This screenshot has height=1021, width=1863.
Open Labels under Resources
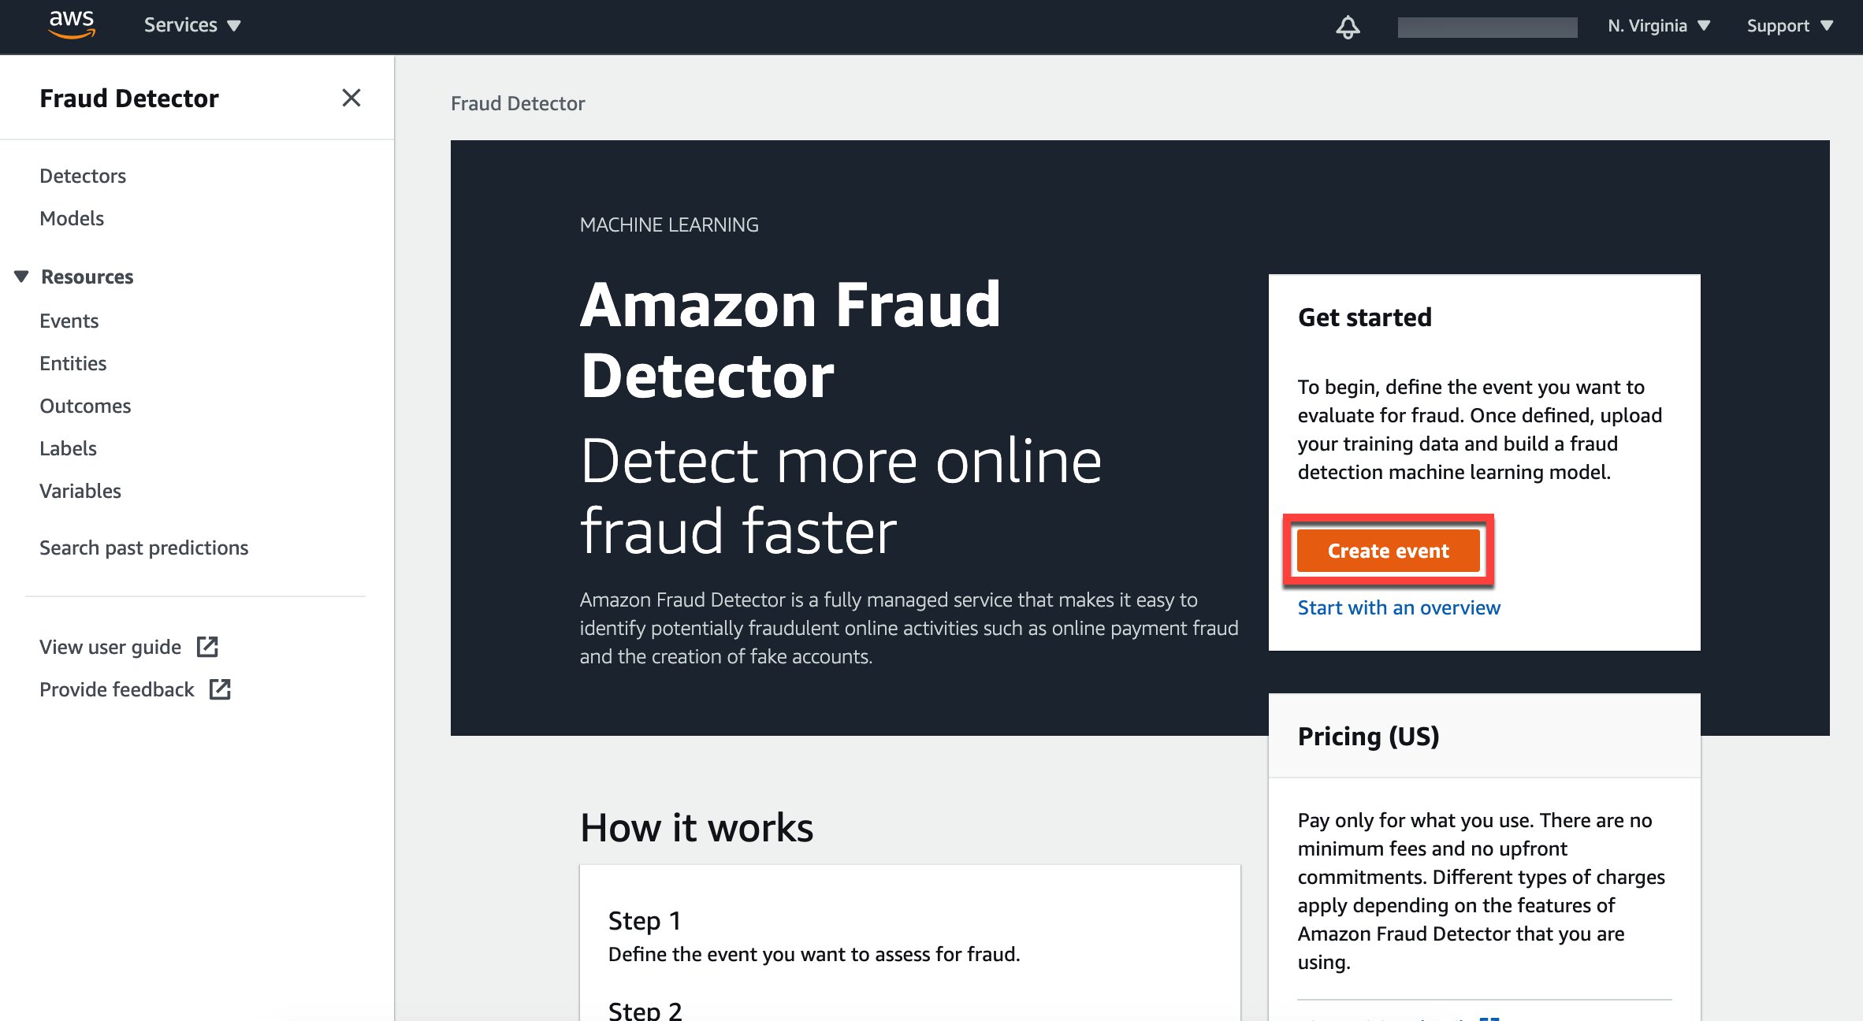pos(68,448)
